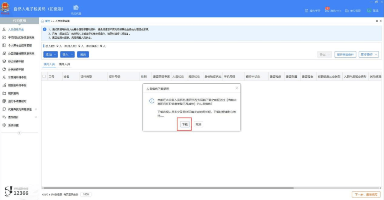The image size is (384, 200).
Task: Click the 下载 button in the dialog
Action: click(x=185, y=124)
